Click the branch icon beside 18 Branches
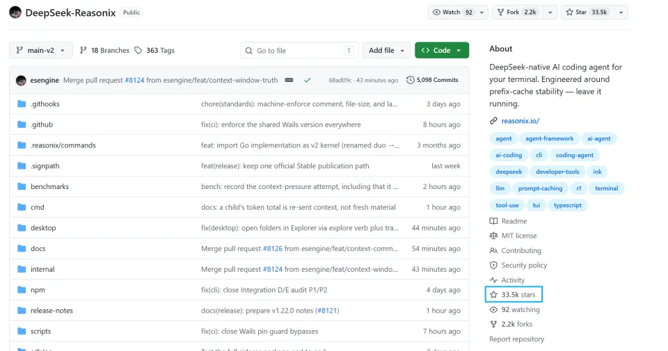668x351 pixels. click(x=83, y=50)
